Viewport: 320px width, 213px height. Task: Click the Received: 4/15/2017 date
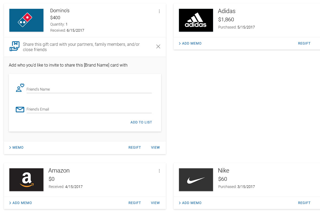[x=66, y=187]
